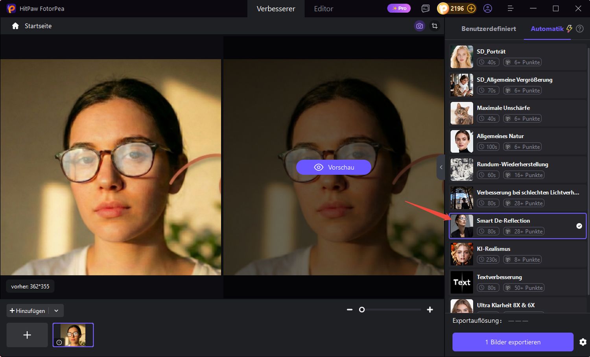The height and width of the screenshot is (357, 590).
Task: Click the Vorschau preview button
Action: point(334,167)
